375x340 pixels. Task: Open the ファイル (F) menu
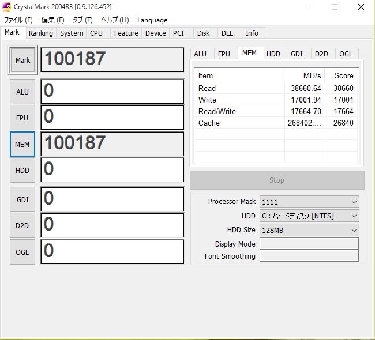click(x=18, y=20)
